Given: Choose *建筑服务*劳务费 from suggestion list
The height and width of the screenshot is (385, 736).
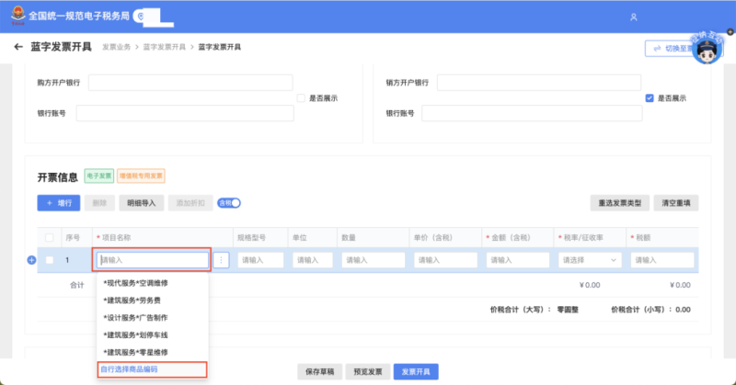Looking at the screenshot, I should point(132,300).
